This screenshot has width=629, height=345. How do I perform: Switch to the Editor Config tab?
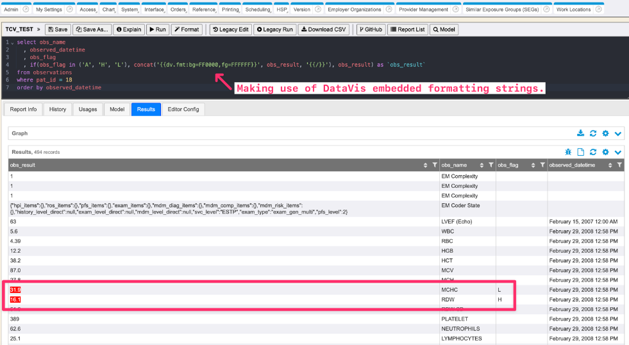[183, 109]
